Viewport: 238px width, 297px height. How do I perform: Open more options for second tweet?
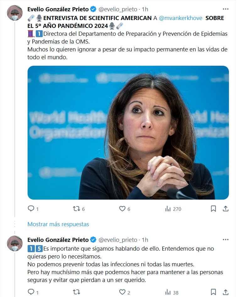[x=225, y=240]
